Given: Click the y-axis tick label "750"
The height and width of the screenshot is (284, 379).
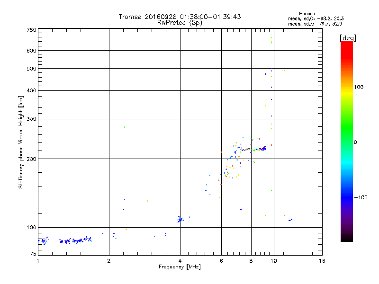Looking at the screenshot, I should pos(31,30).
